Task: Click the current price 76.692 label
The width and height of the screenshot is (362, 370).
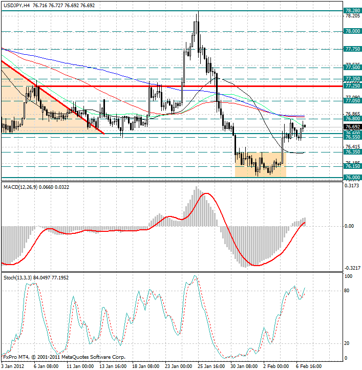Action: coord(353,127)
